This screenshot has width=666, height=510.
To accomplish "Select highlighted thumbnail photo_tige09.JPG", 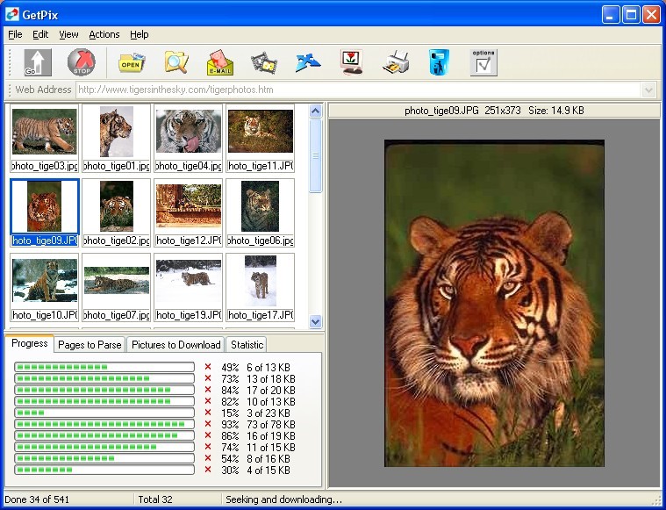I will (44, 213).
